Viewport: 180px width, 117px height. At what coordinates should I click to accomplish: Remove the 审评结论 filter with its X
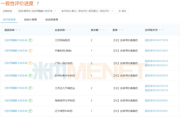click(112, 11)
